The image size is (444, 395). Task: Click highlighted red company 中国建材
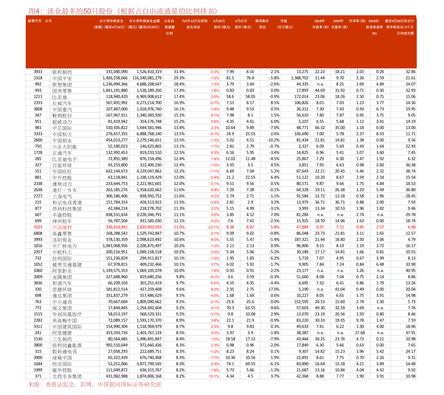(62, 227)
